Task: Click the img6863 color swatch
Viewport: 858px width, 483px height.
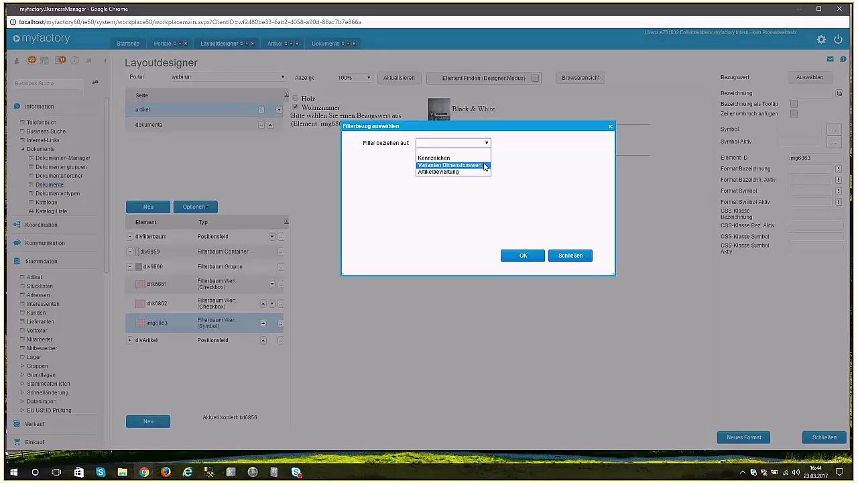Action: (140, 323)
